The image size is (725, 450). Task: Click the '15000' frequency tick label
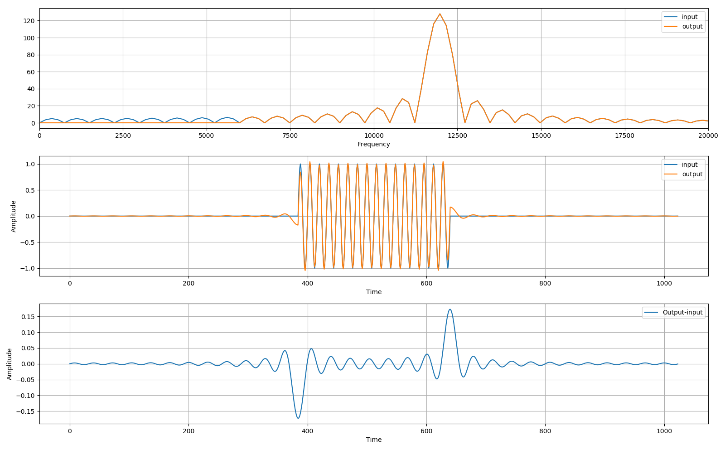click(541, 135)
